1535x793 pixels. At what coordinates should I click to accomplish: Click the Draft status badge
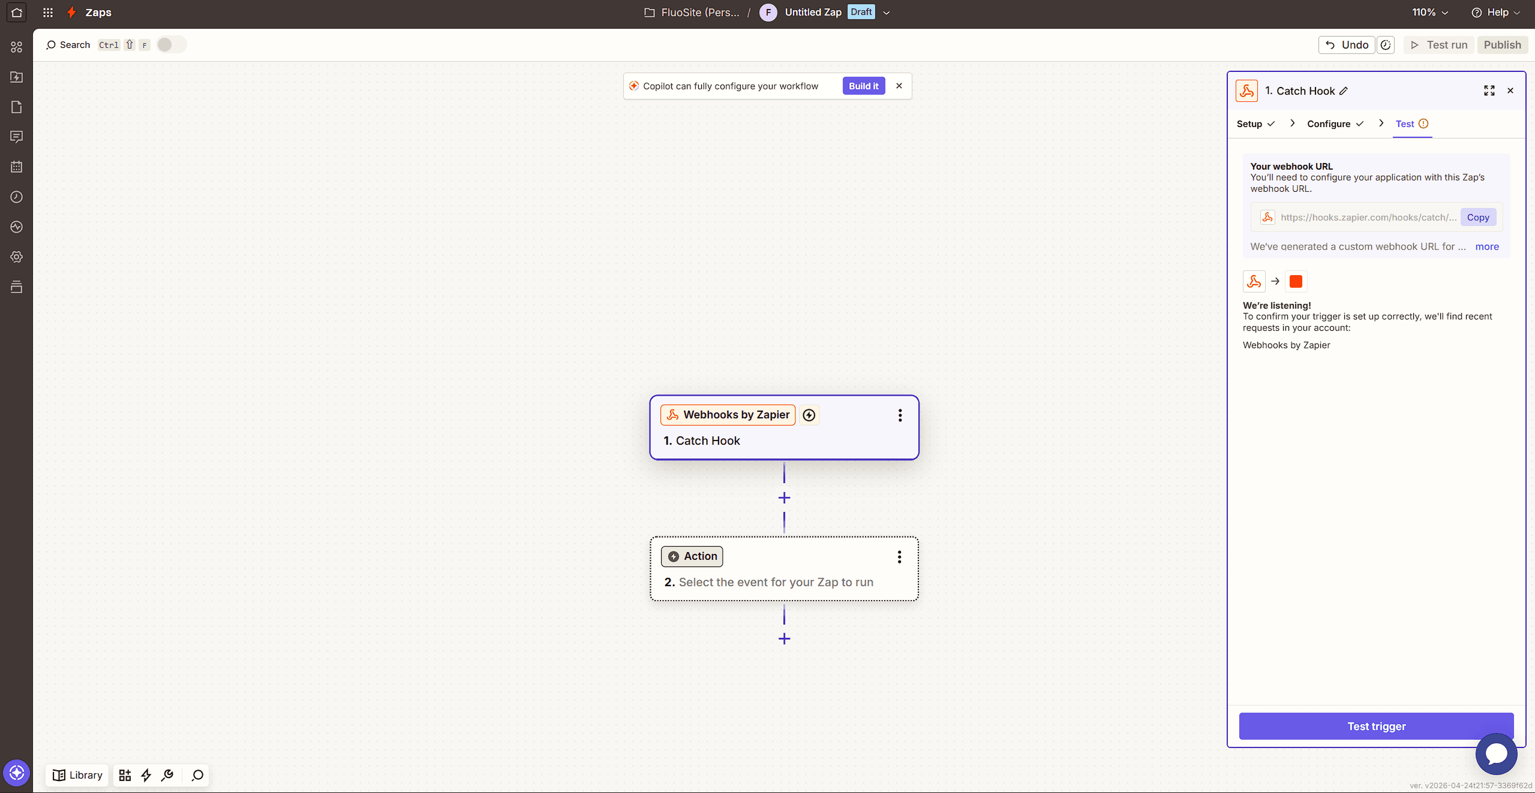click(861, 12)
